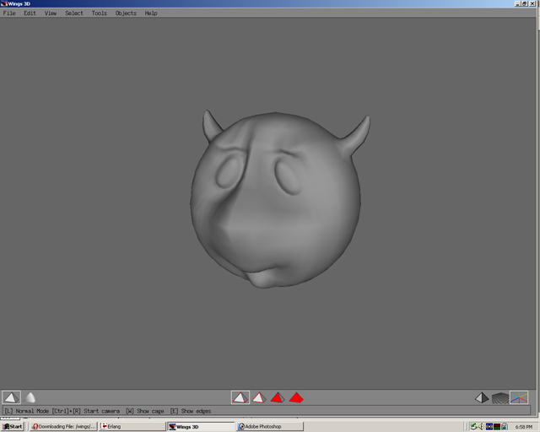Image resolution: width=540 pixels, height=432 pixels.
Task: Click the 6:58 PM clock
Action: point(524,427)
